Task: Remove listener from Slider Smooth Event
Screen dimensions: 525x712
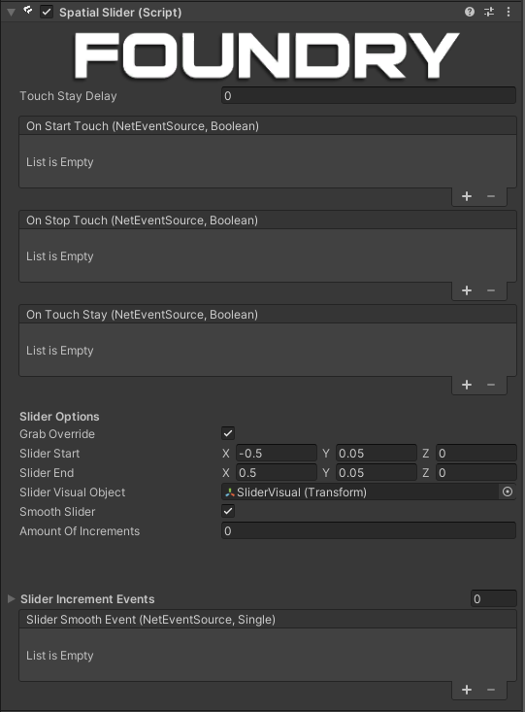Action: click(491, 690)
